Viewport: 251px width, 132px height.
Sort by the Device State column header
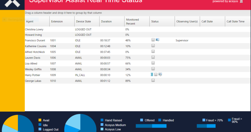87,21
